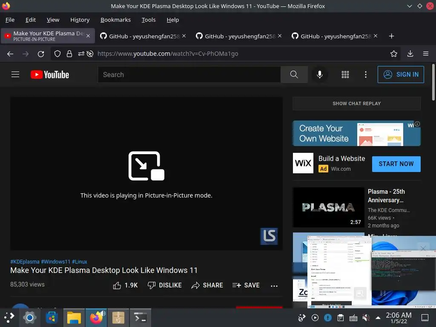Like the video with thumbs up
The image size is (436, 327).
coord(125,285)
